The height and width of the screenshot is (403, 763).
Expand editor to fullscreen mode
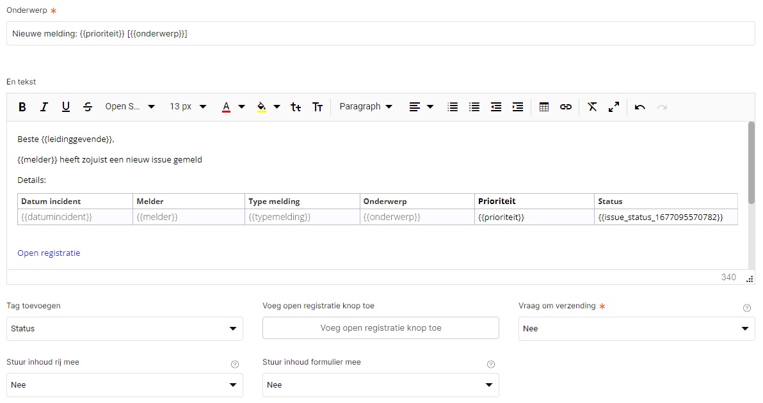pyautogui.click(x=614, y=107)
